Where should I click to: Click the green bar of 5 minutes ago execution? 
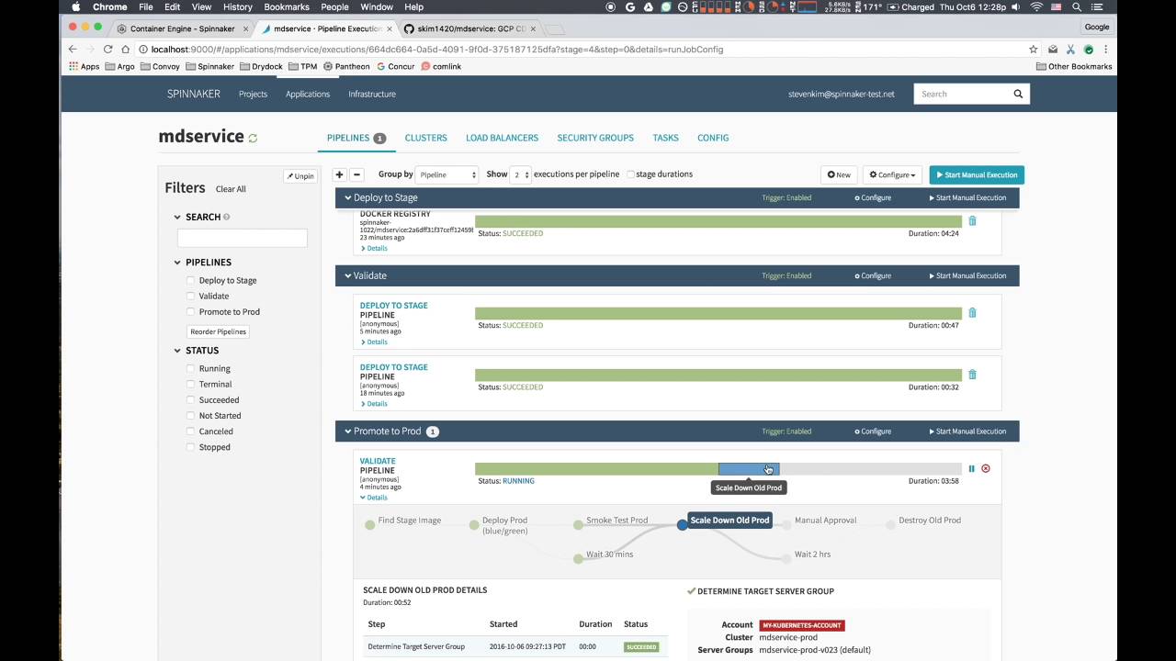point(718,313)
